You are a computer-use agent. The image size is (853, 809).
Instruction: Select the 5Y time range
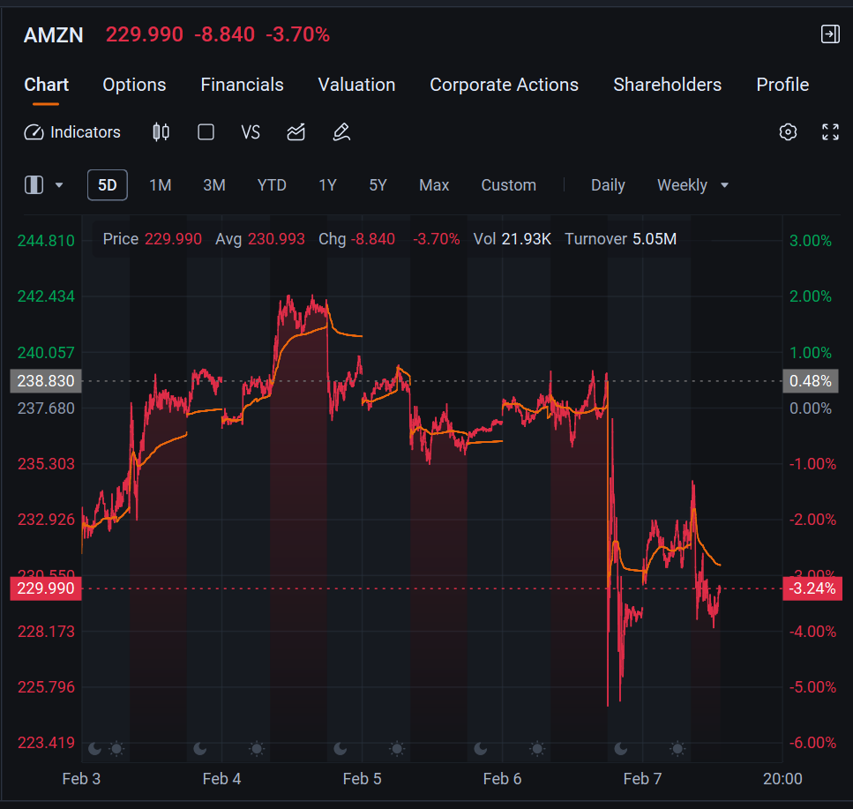378,185
